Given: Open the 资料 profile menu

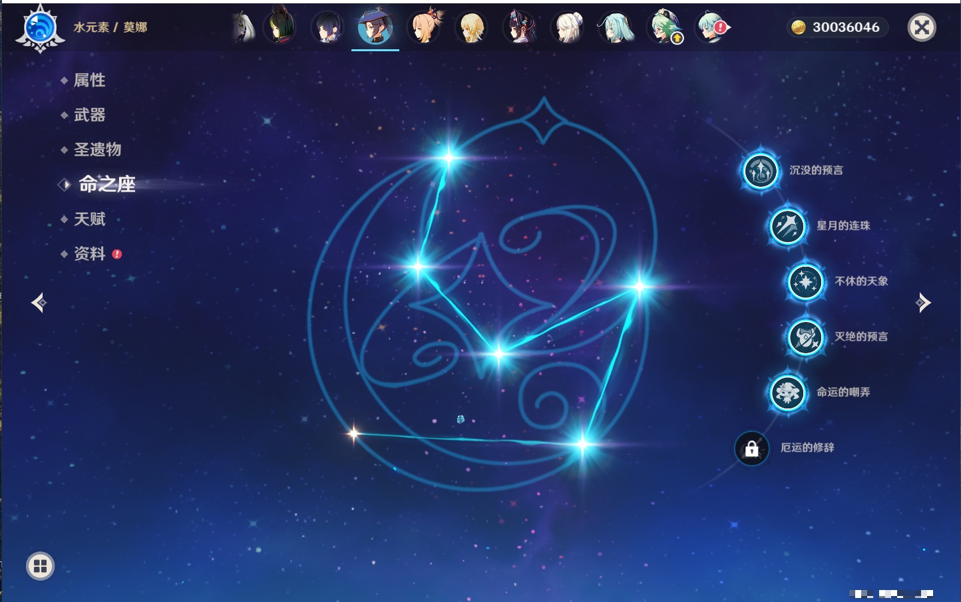Looking at the screenshot, I should (89, 253).
